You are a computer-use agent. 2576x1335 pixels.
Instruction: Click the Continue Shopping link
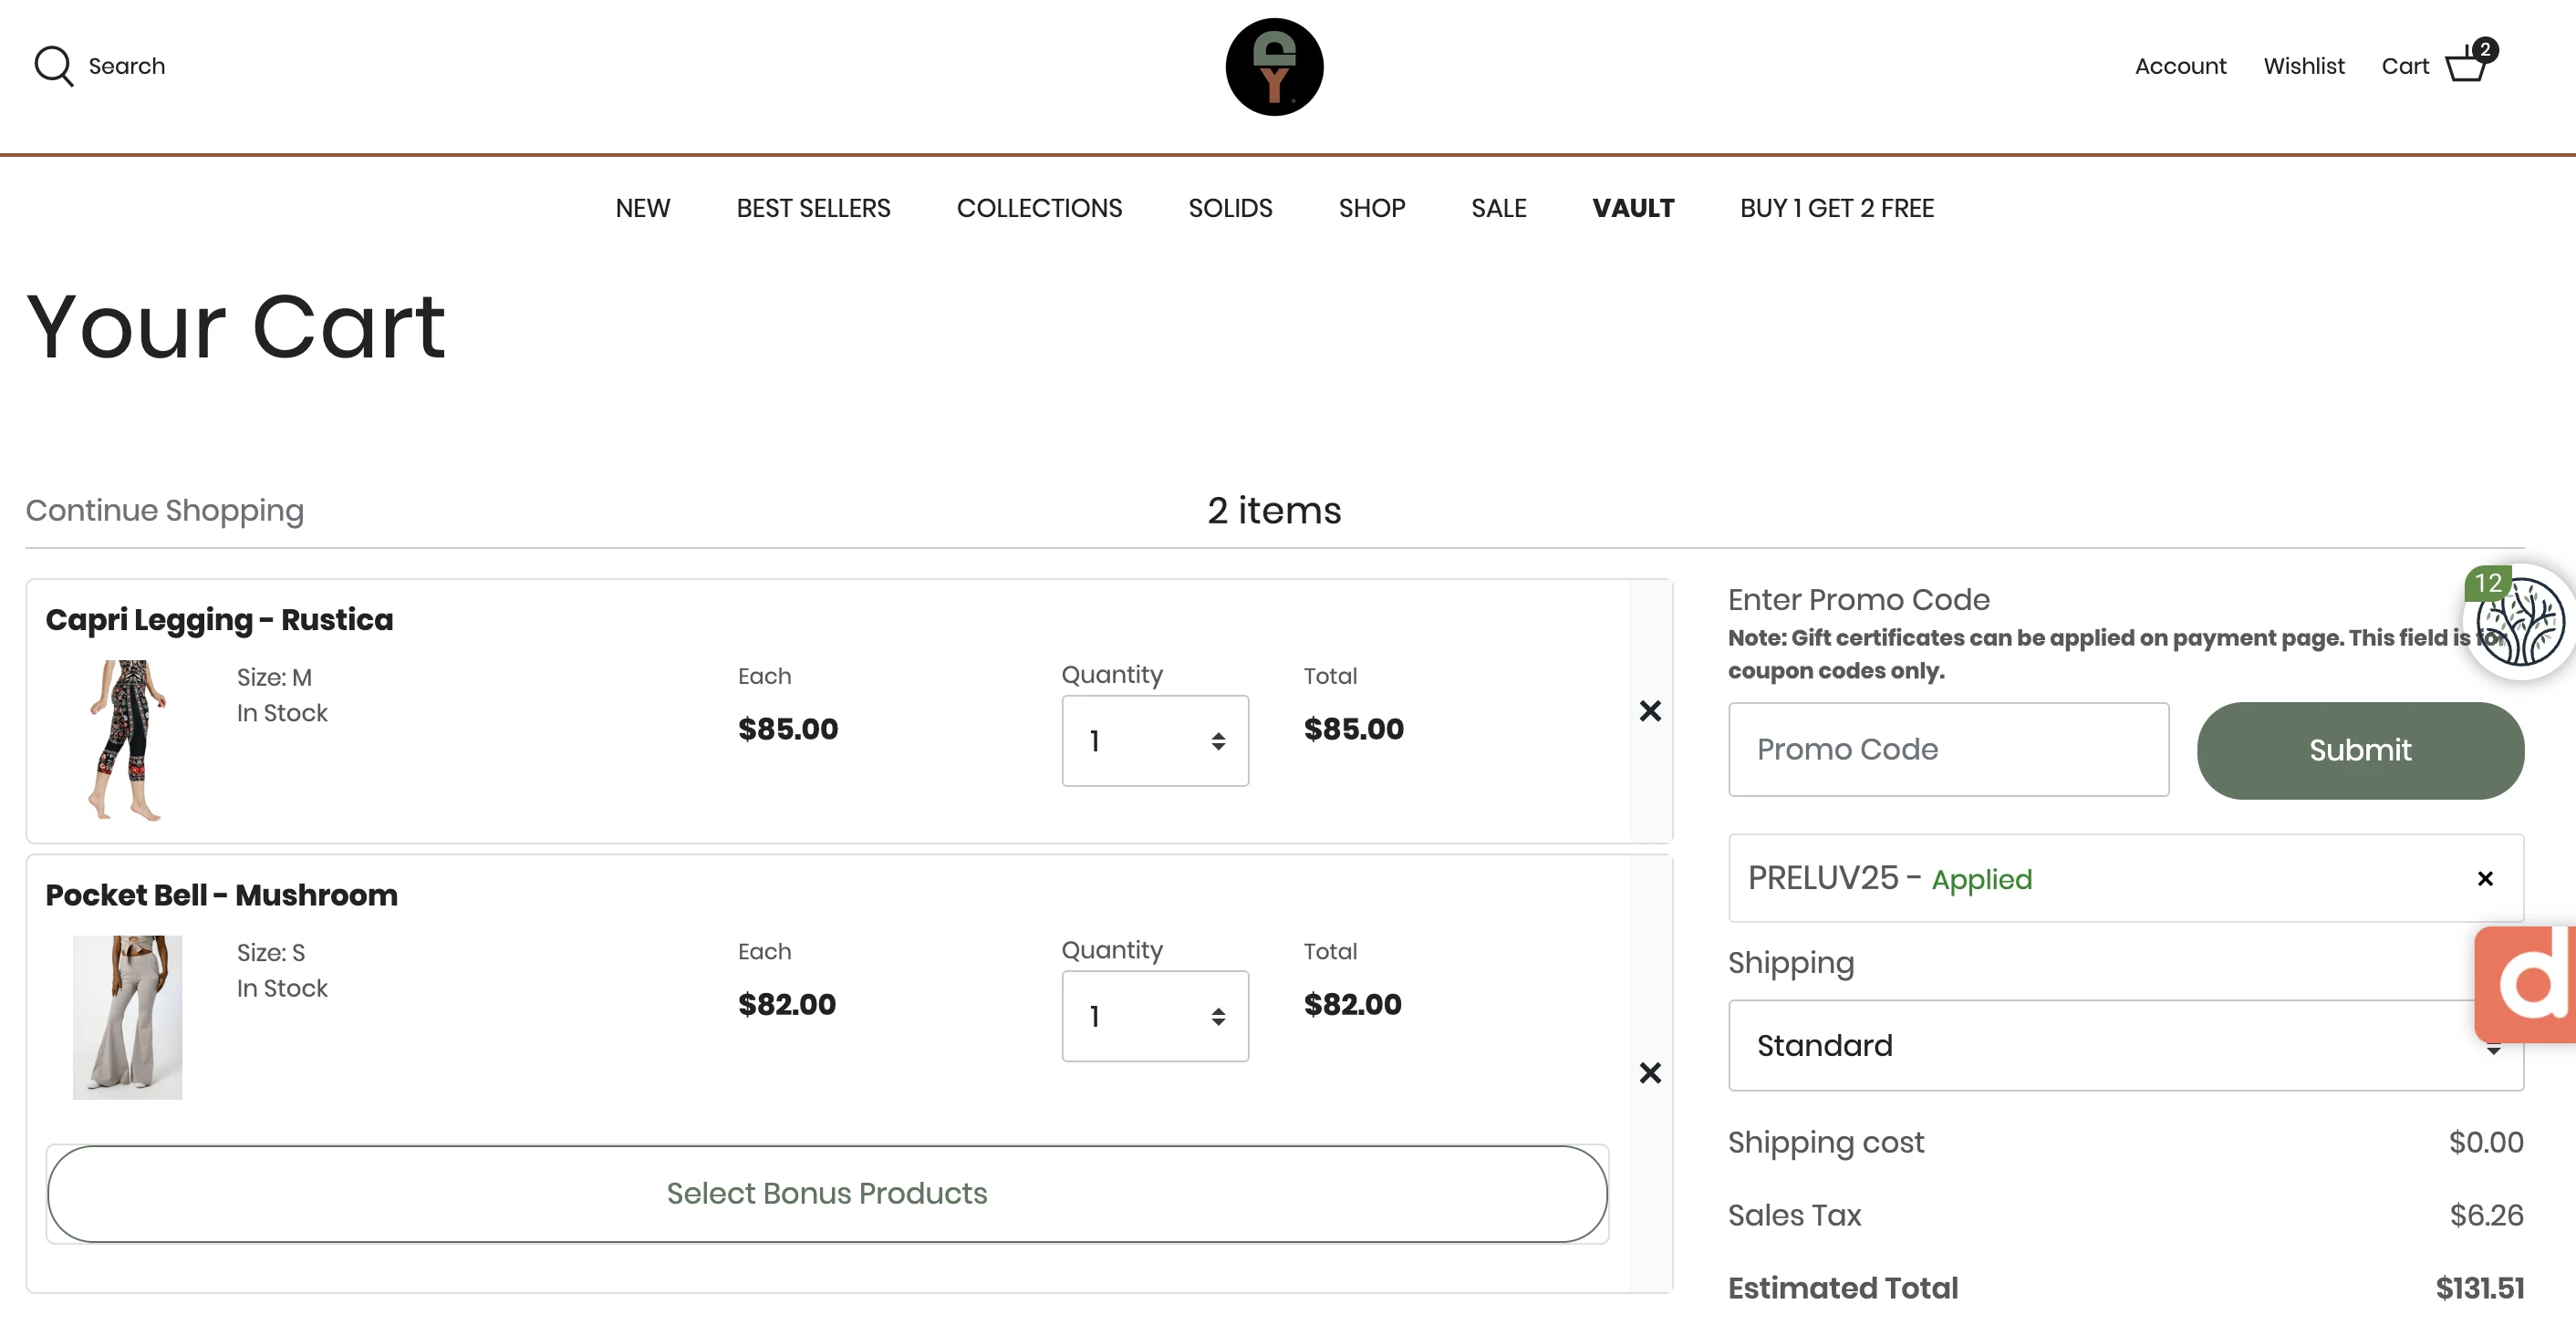pos(165,510)
